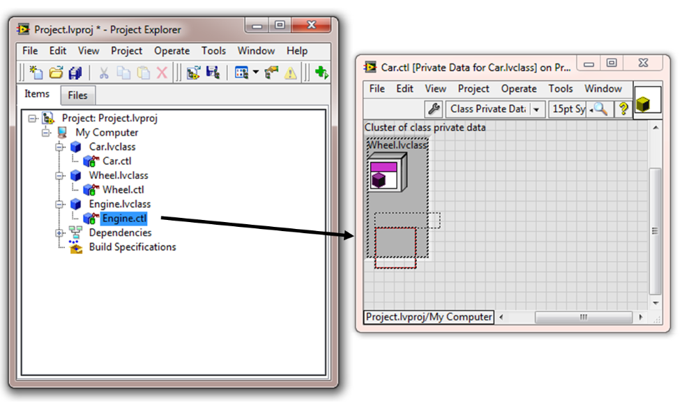The height and width of the screenshot is (410, 682).
Task: Open Help menu in Project Explorer
Action: coord(297,51)
